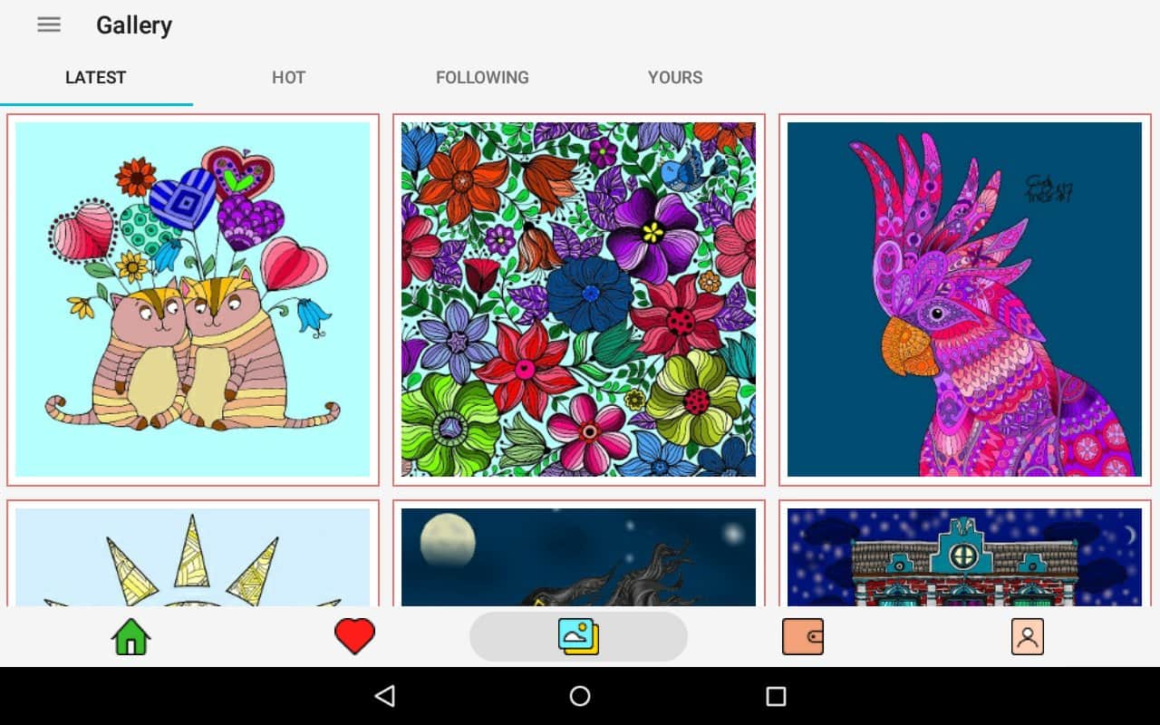Select the LATEST tab
1160x725 pixels.
point(95,78)
